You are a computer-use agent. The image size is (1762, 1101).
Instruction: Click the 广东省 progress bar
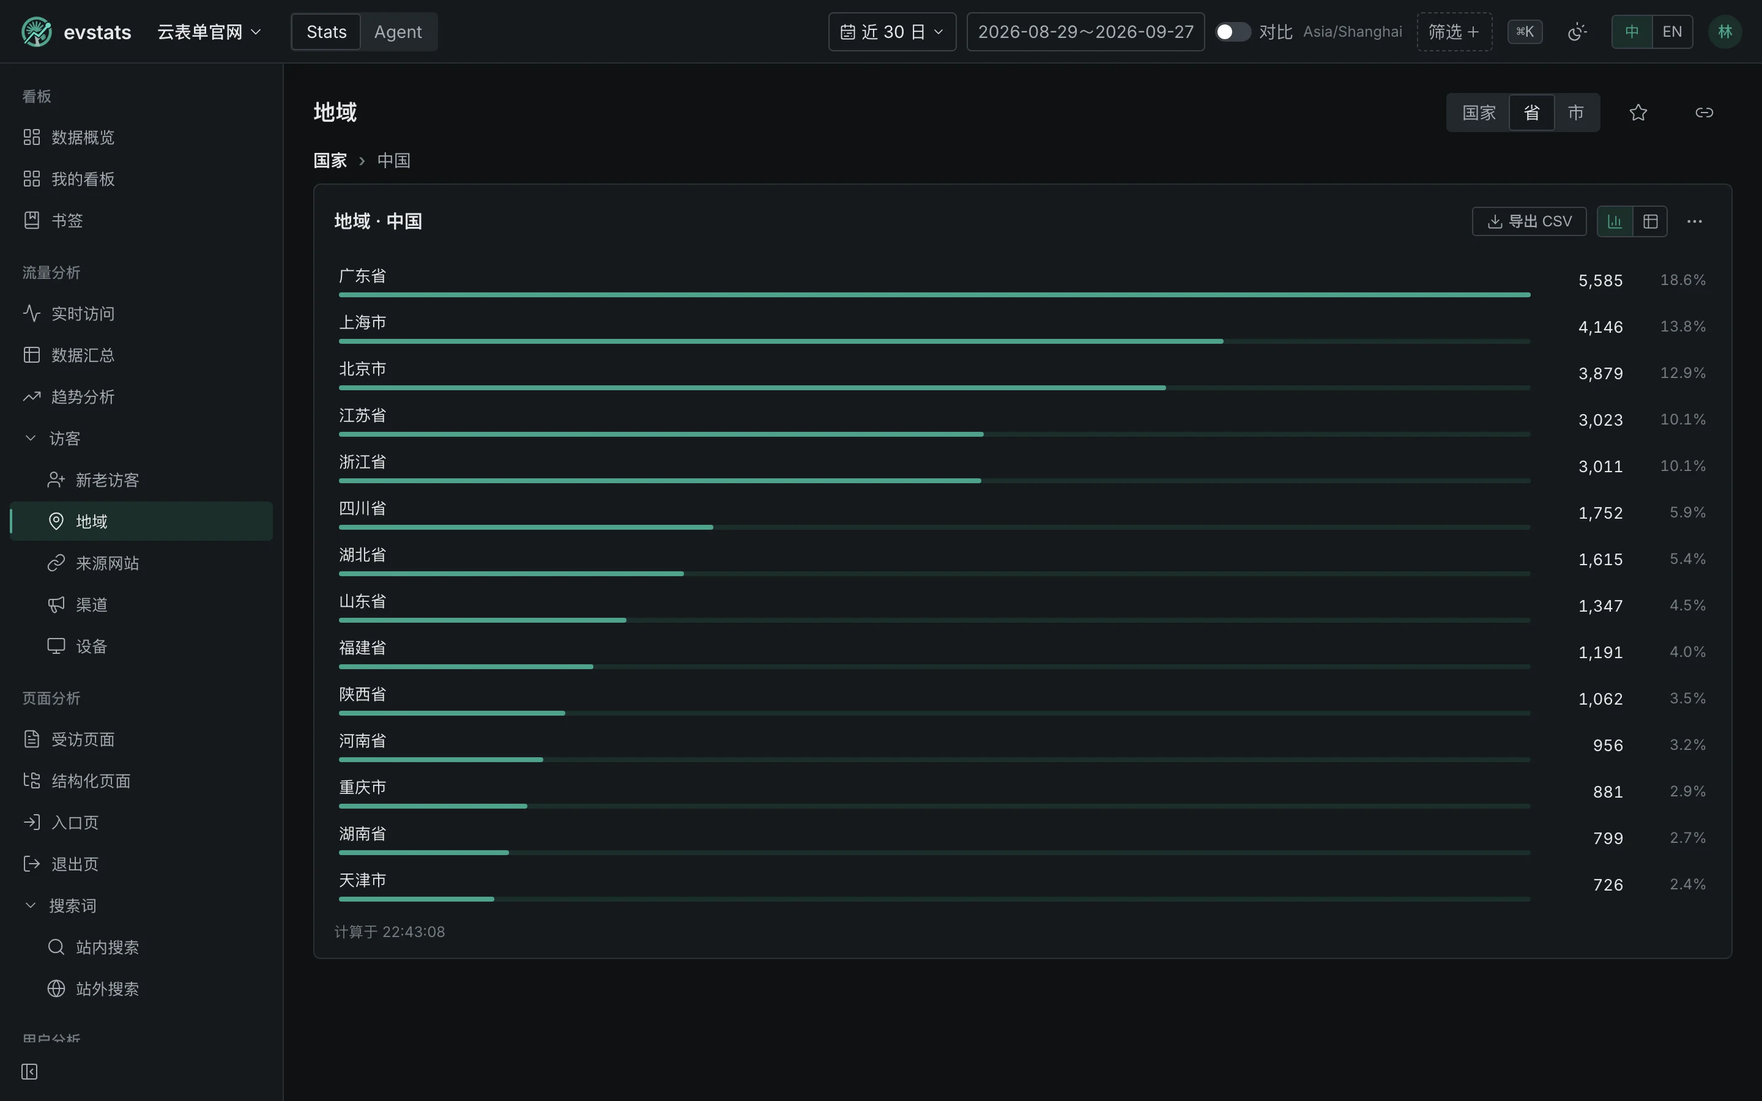934,295
